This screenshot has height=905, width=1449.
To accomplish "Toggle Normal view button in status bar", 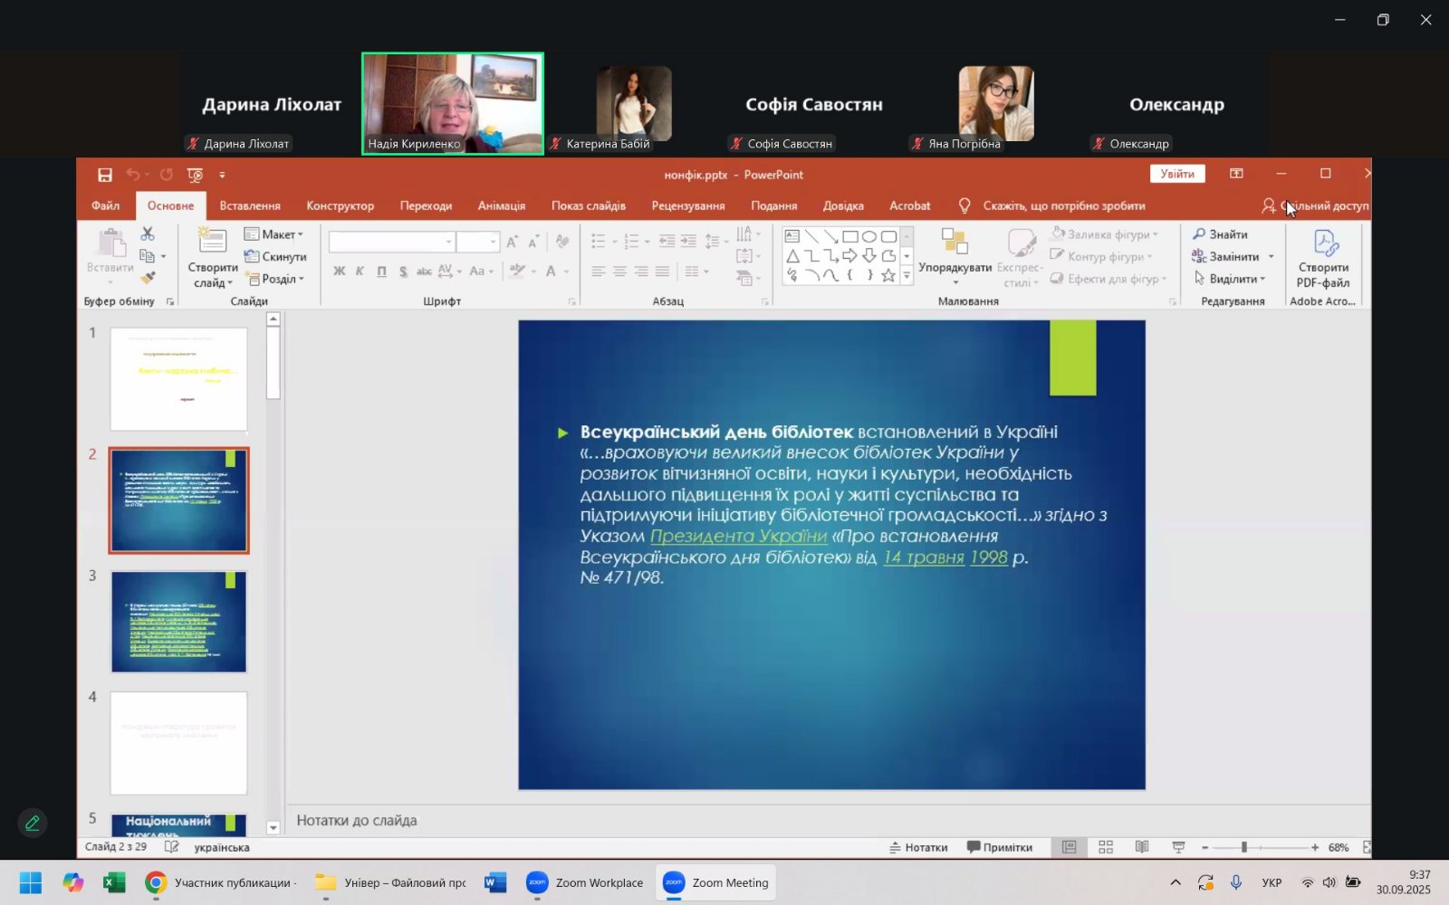I will click(x=1069, y=847).
